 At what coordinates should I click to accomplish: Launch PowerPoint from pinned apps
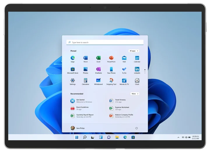pos(111,58)
